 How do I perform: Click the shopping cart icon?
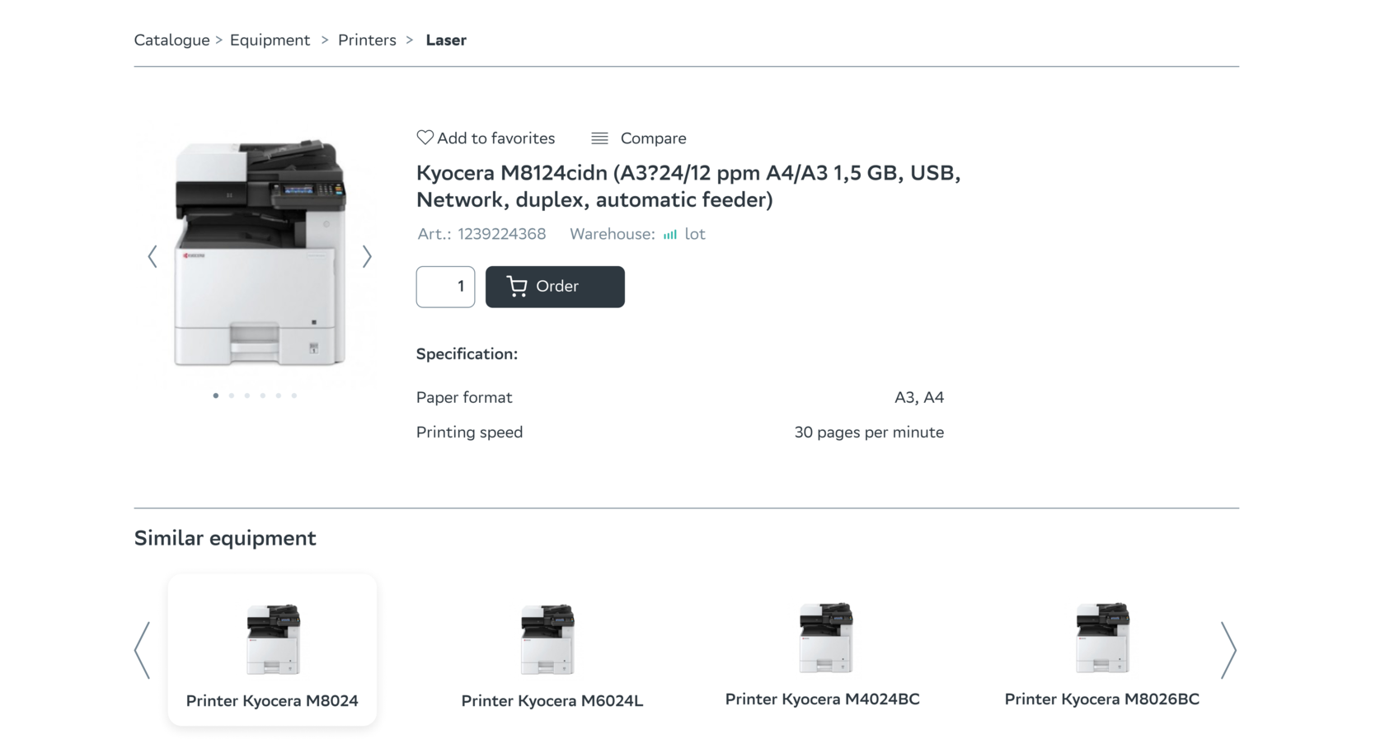coord(517,287)
